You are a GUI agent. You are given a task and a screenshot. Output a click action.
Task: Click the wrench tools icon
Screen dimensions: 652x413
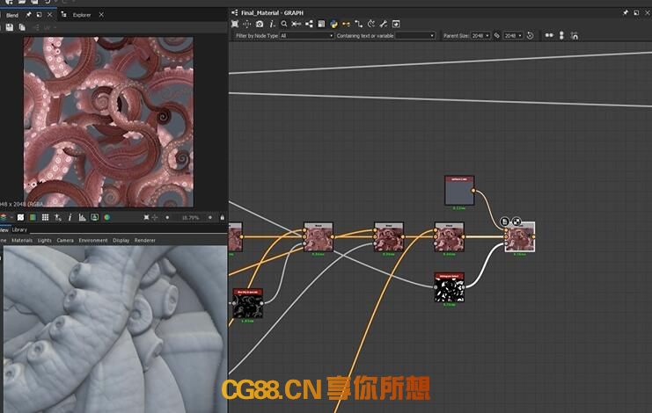(384, 24)
